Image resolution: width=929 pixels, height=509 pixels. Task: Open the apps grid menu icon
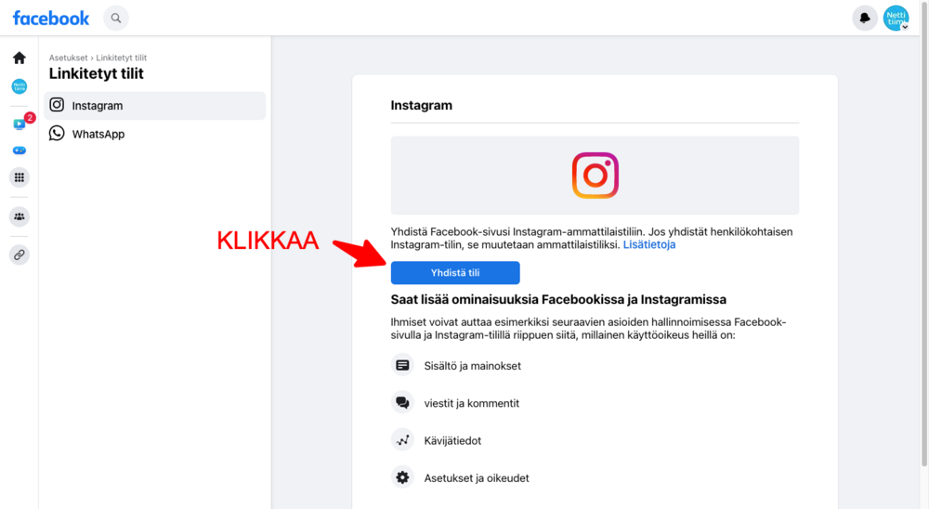point(20,177)
